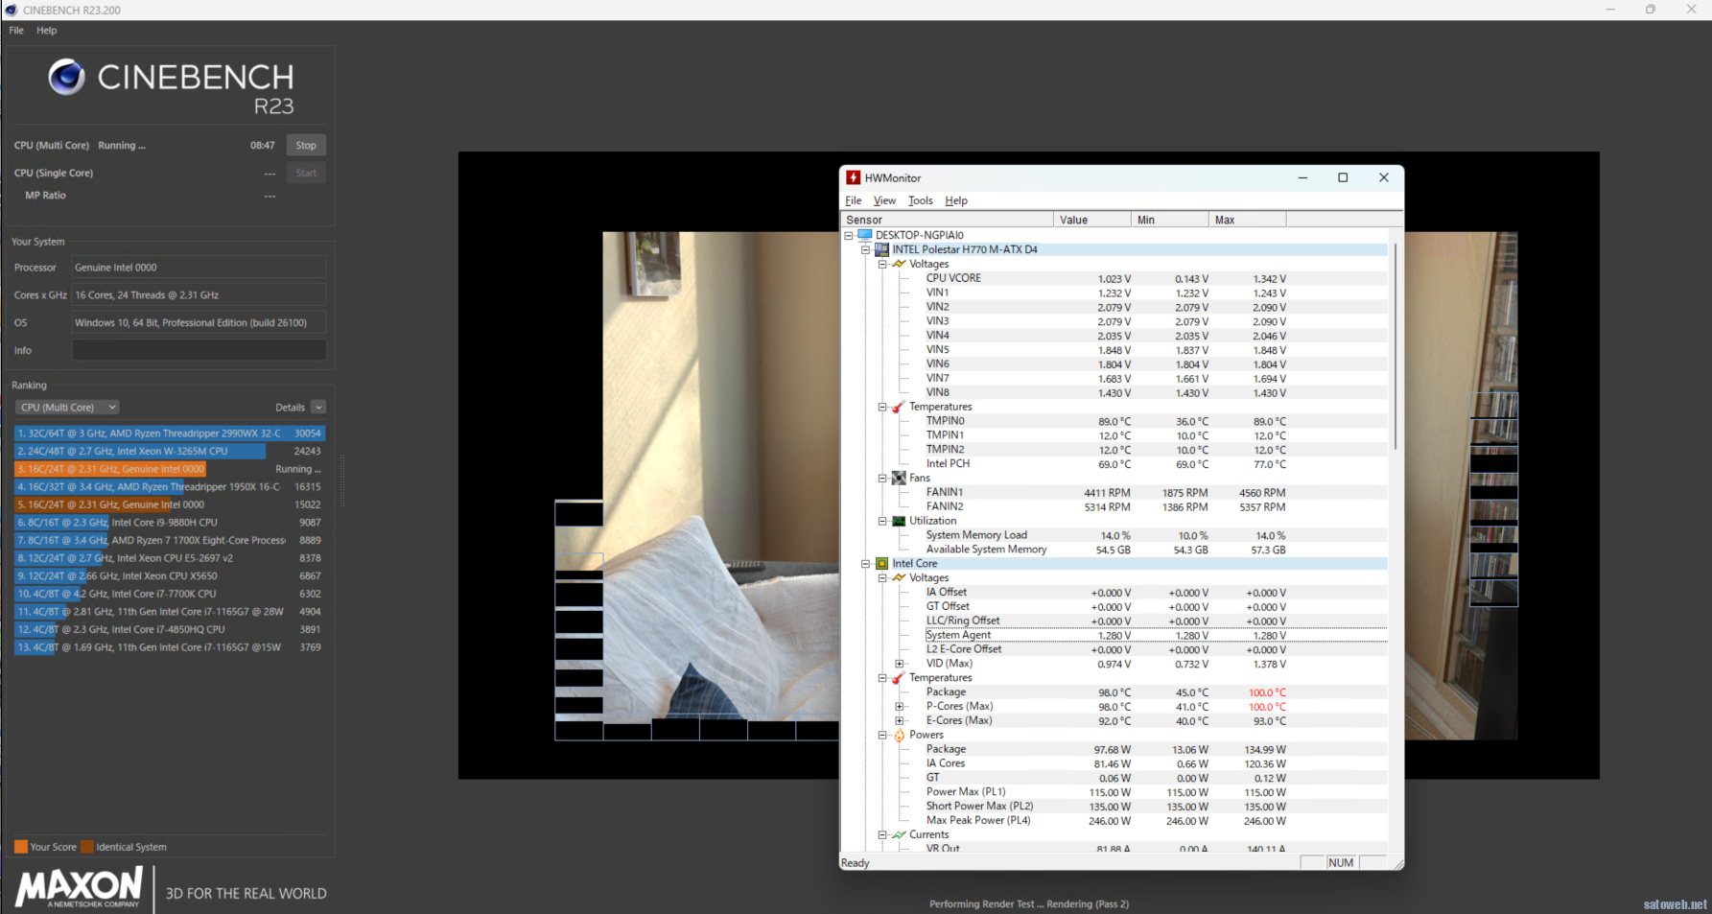Collapse the INTEL Polestar H770 node

click(866, 249)
